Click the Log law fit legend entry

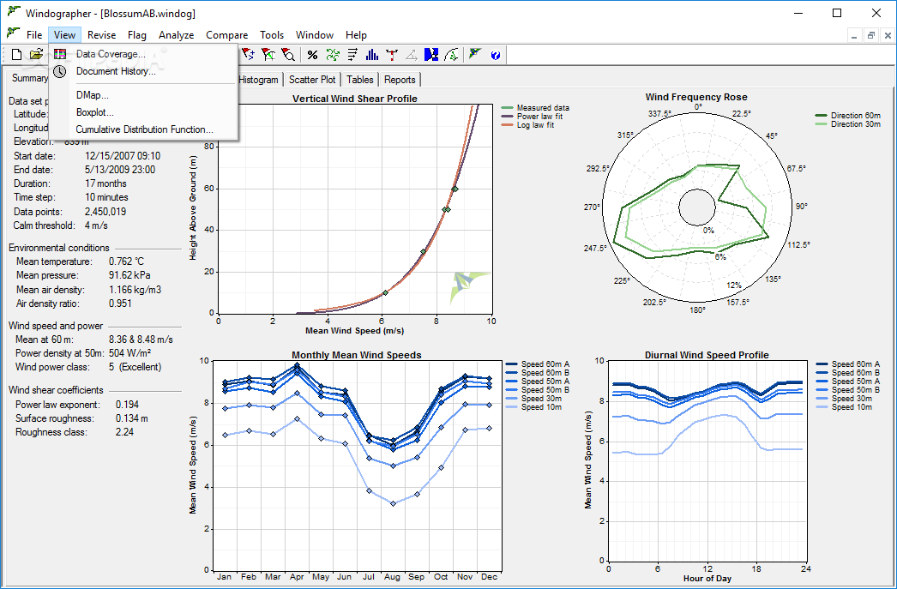[x=528, y=124]
